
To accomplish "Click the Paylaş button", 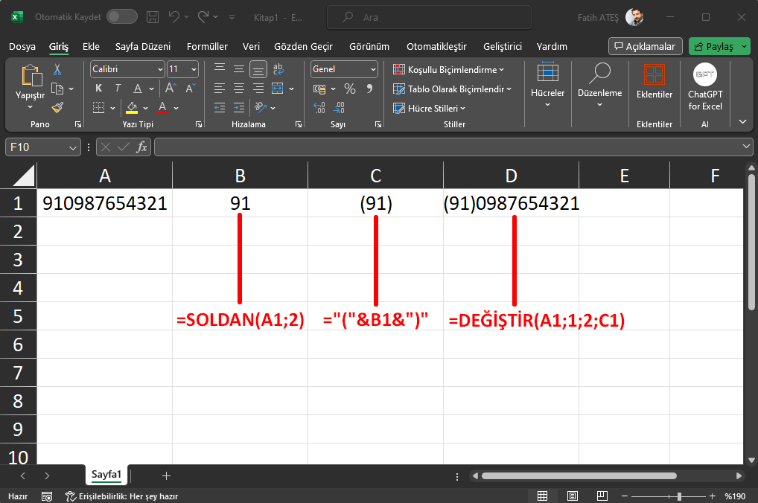I will [715, 45].
